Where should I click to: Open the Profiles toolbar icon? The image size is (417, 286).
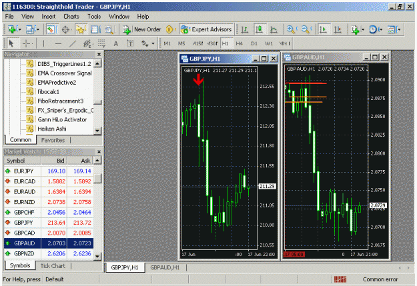pyautogui.click(x=30, y=29)
